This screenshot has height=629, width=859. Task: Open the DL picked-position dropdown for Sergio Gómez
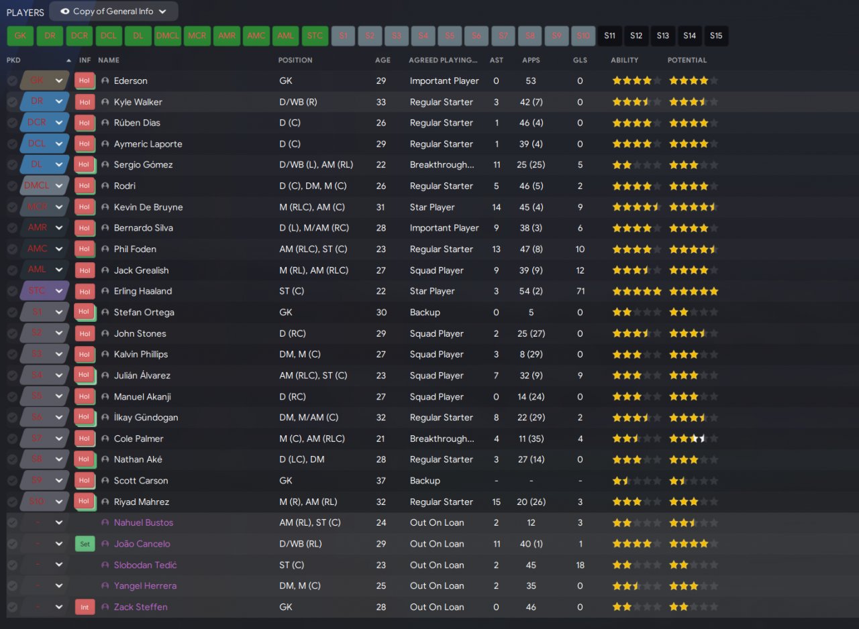45,165
